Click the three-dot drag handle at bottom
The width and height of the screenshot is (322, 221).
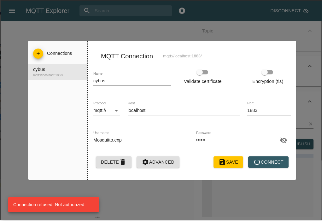(97, 217)
